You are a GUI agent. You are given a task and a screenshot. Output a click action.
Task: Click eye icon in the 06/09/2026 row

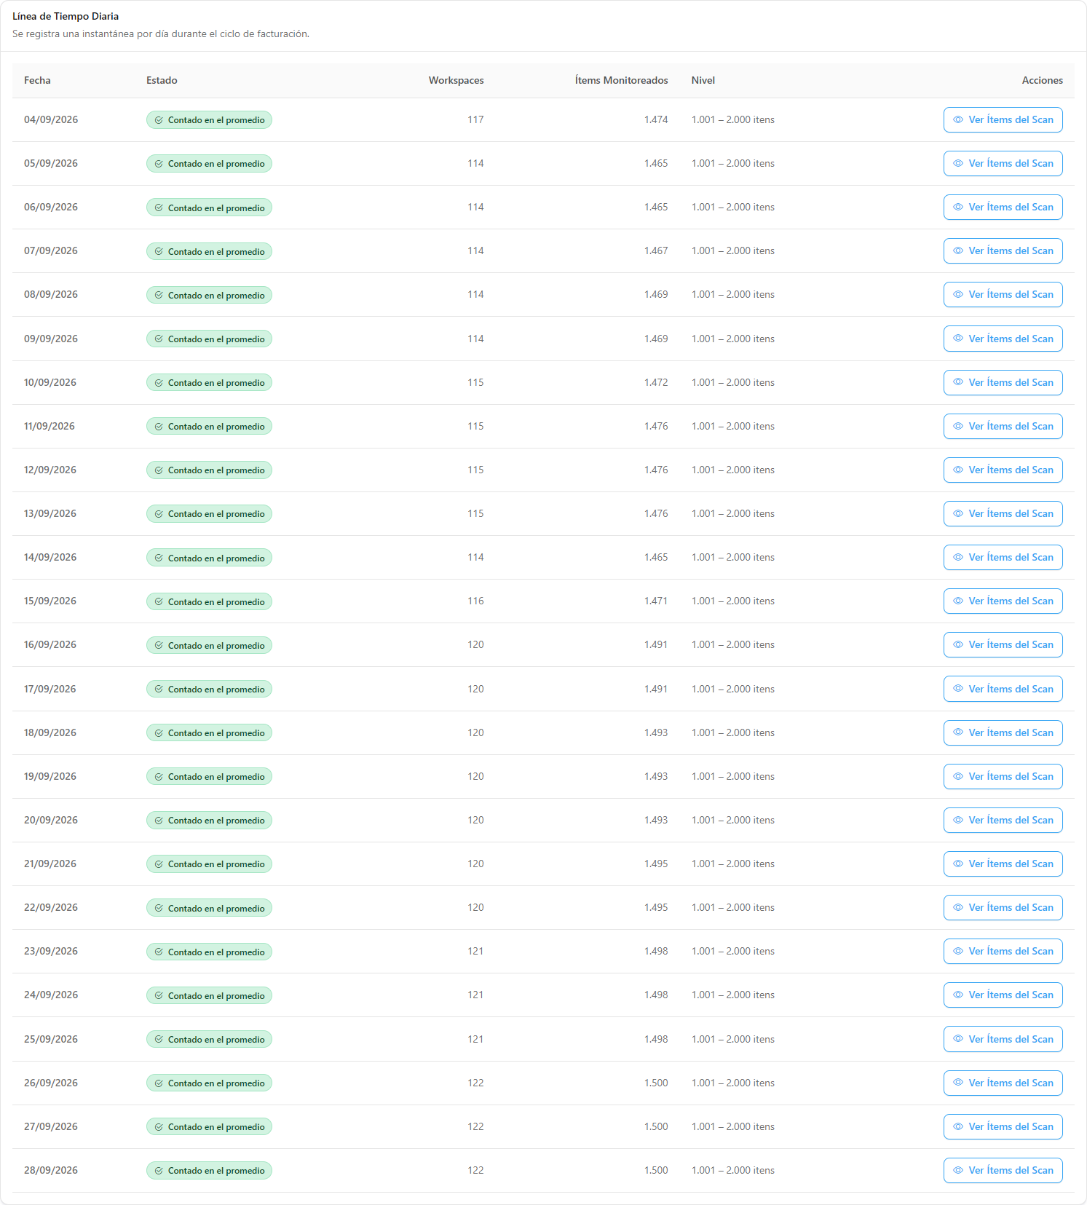click(958, 208)
